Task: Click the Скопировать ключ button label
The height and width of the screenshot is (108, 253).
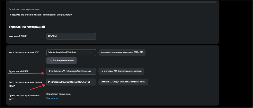Action: tap(63, 61)
